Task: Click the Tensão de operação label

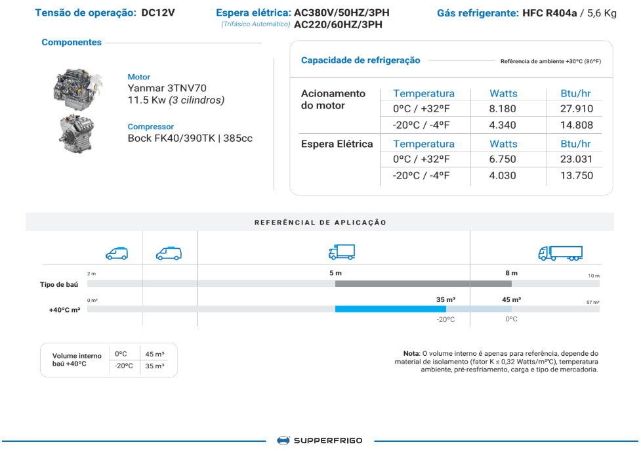Action: click(x=85, y=13)
